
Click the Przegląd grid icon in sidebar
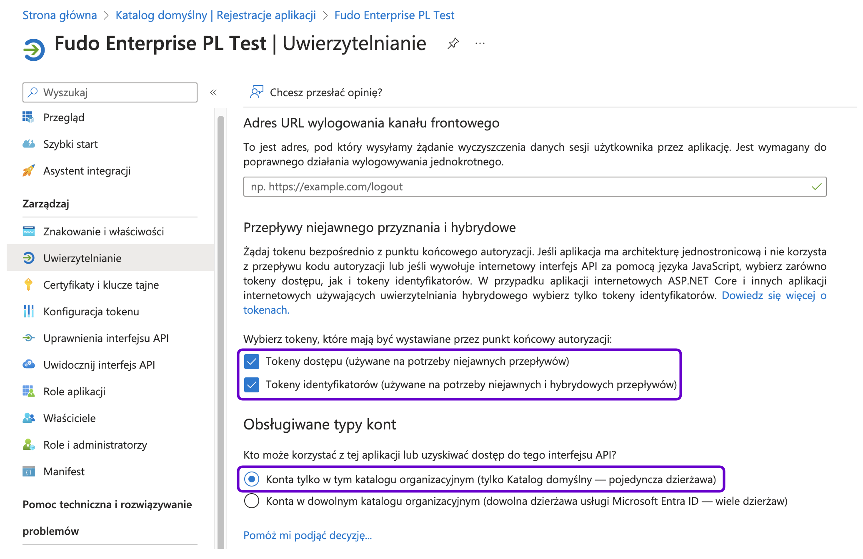(28, 117)
